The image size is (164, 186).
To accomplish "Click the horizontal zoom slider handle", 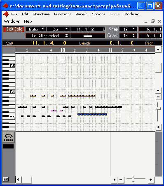I will [134, 179].
